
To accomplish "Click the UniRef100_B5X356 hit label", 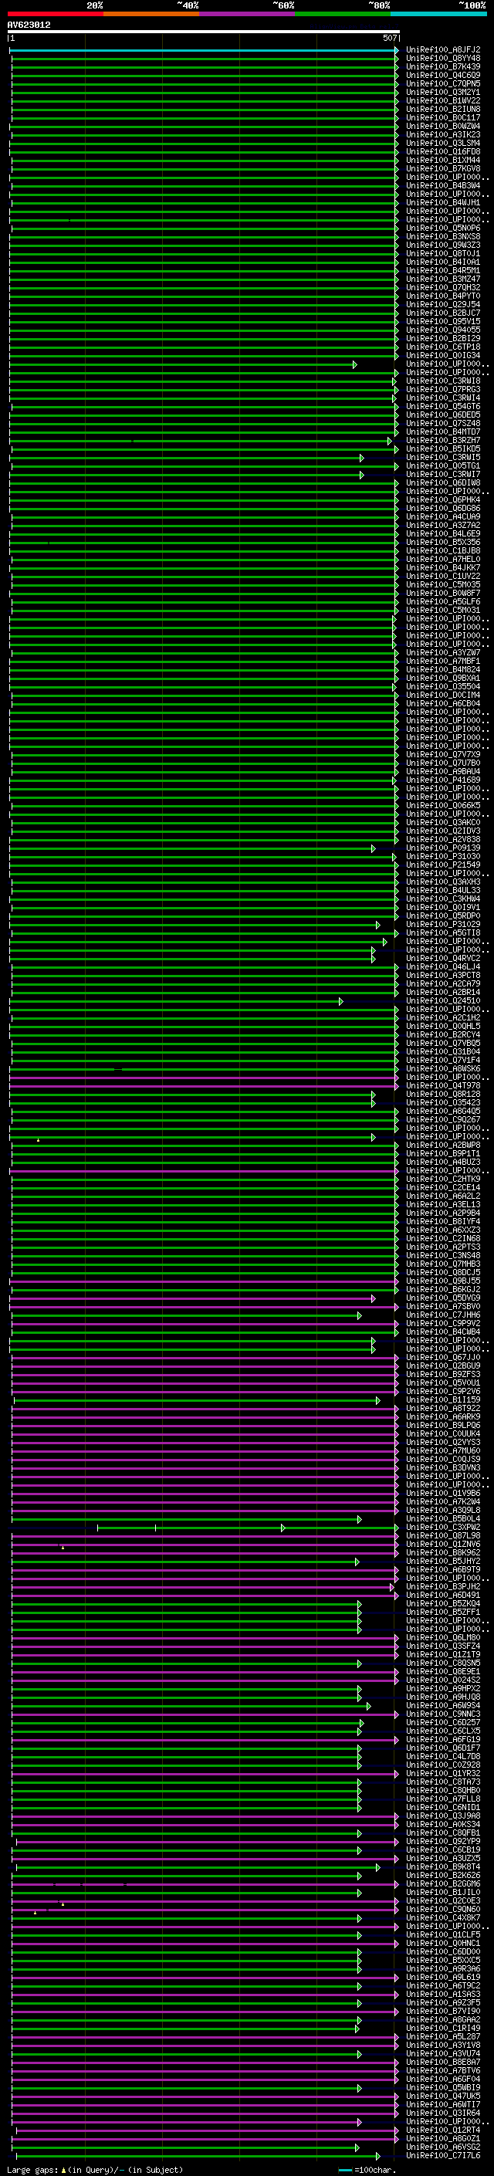I will point(443,543).
